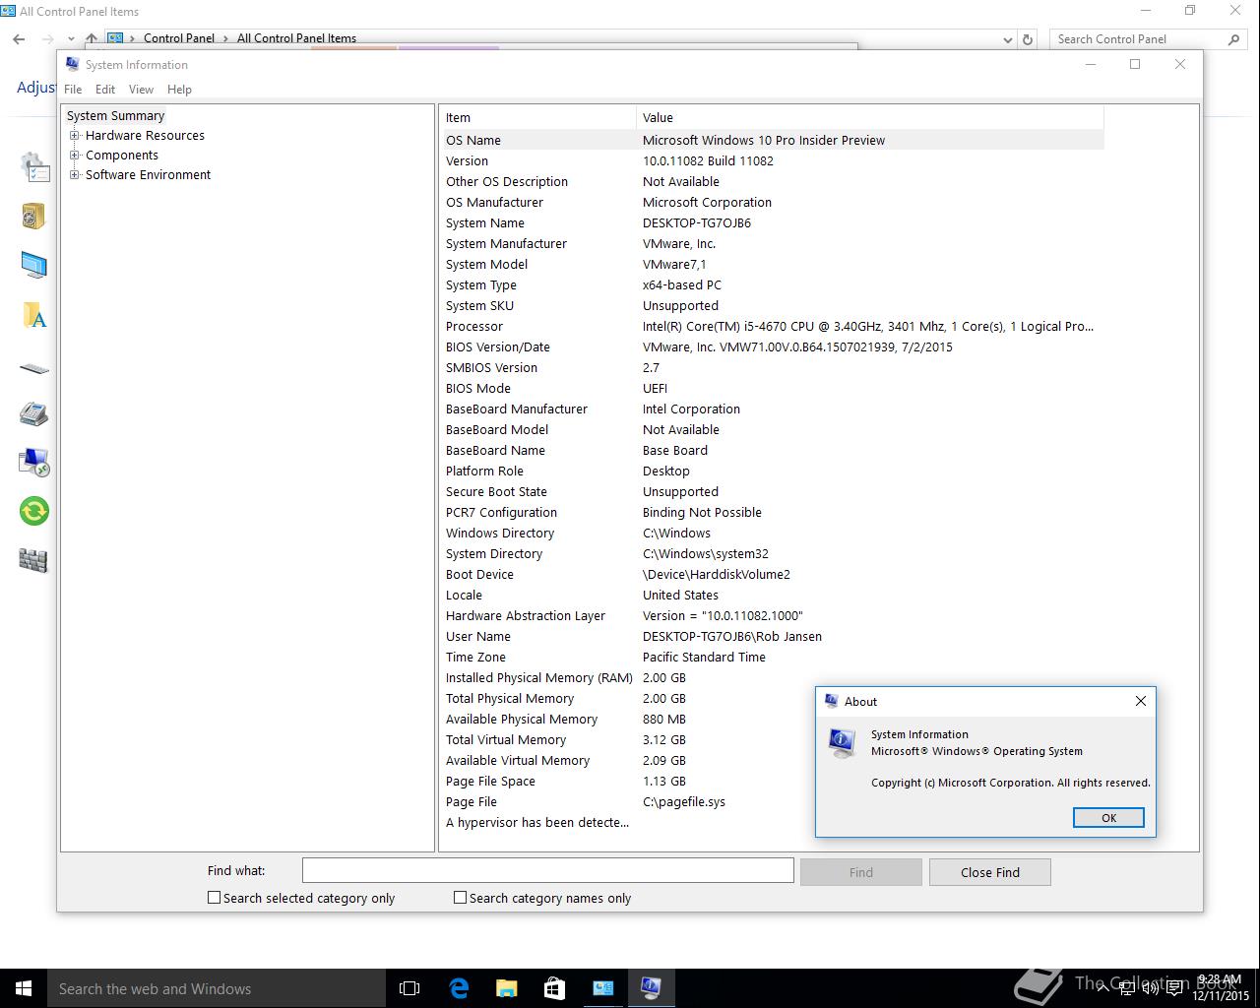Select the BIOS Version/Date row

773,346
